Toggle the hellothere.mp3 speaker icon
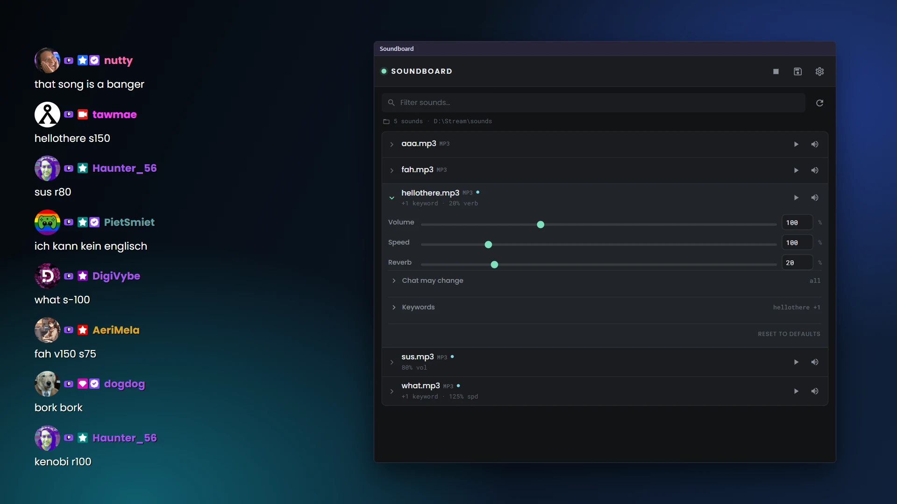Viewport: 897px width, 504px height. click(815, 197)
